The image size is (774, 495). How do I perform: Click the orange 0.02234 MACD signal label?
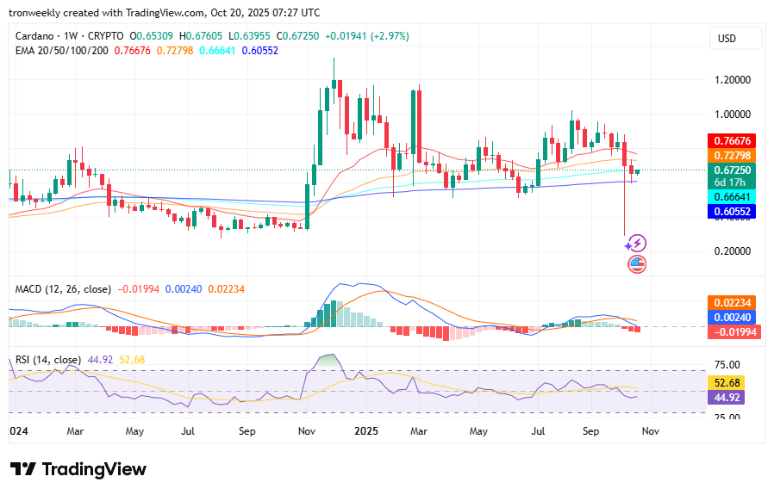[x=730, y=302]
